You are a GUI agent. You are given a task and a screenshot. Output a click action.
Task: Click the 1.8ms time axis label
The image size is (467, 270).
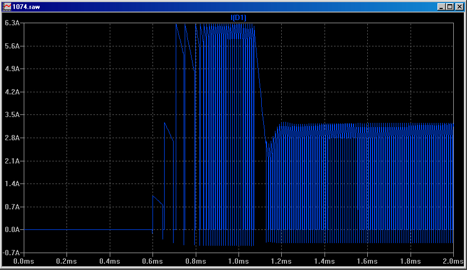pos(411,262)
